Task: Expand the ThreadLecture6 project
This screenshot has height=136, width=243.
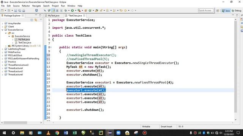Action: [x=2, y=75]
